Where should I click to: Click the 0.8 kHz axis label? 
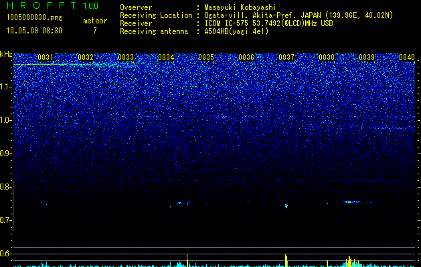(5, 187)
